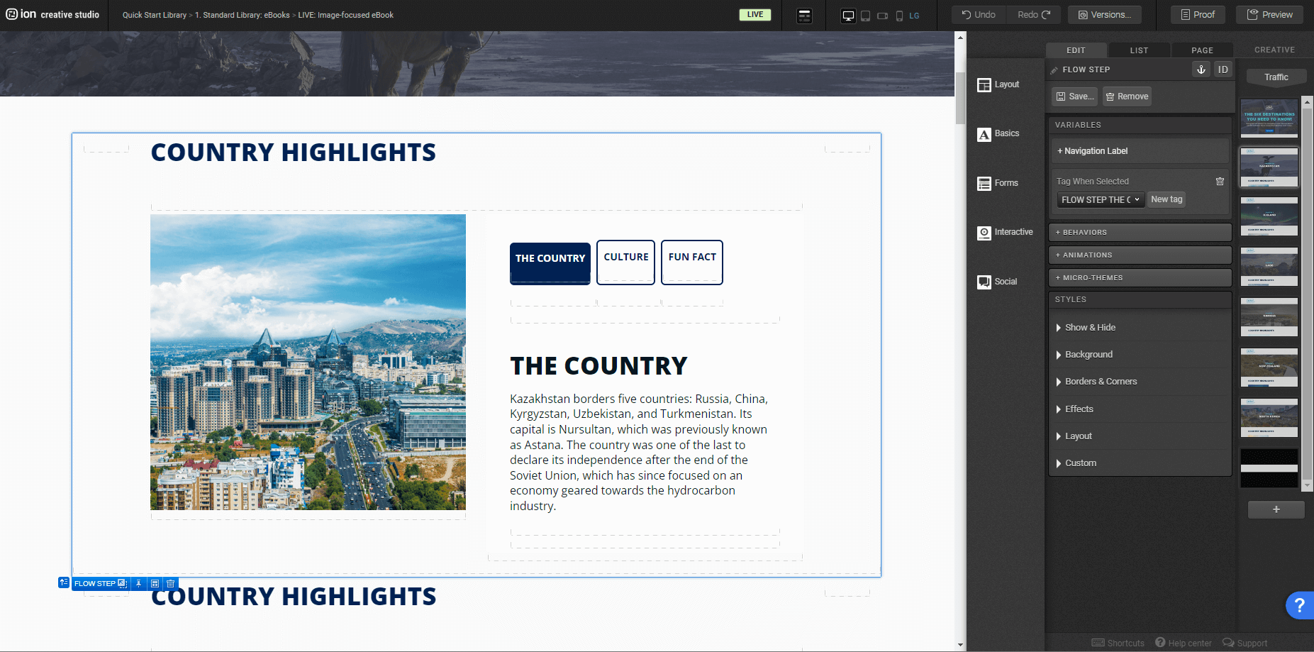Select the first page thumbnail in Creative panel
Viewport: 1314px width, 652px height.
point(1269,118)
